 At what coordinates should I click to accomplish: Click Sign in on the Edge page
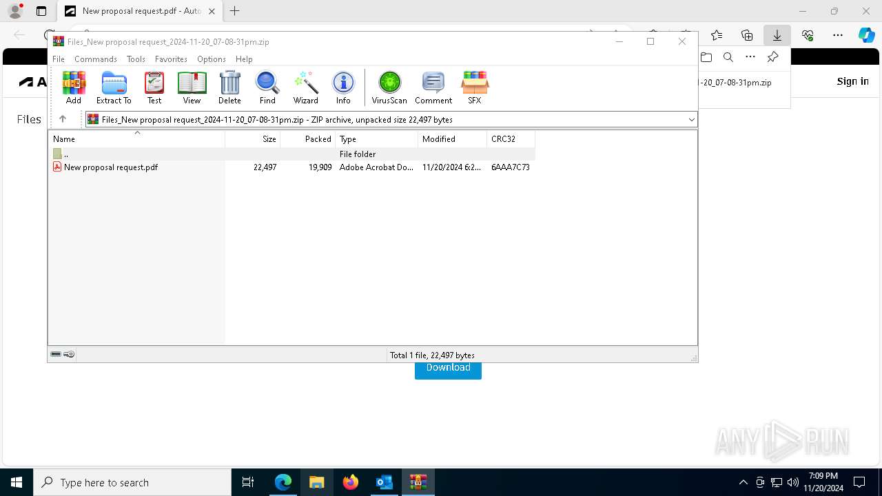[x=852, y=81]
